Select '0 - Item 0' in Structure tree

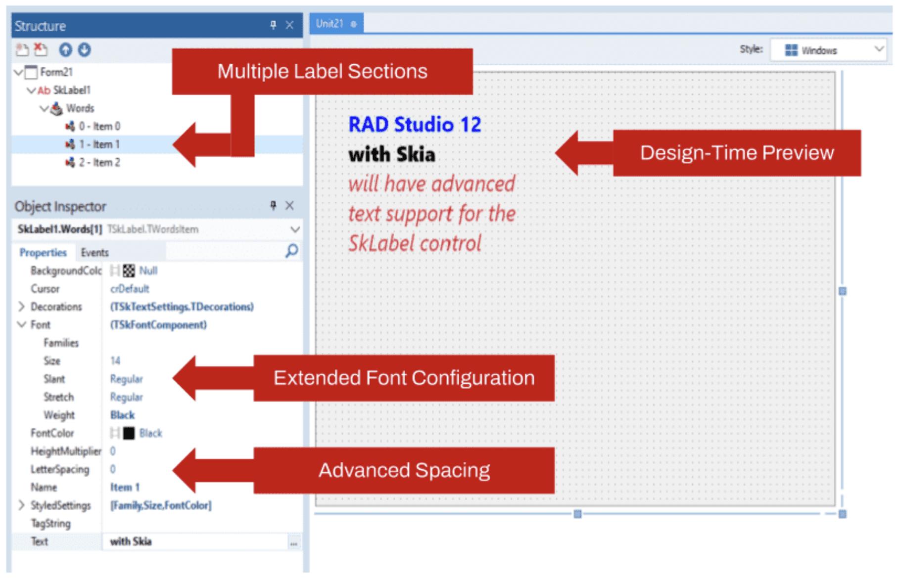[x=99, y=127]
